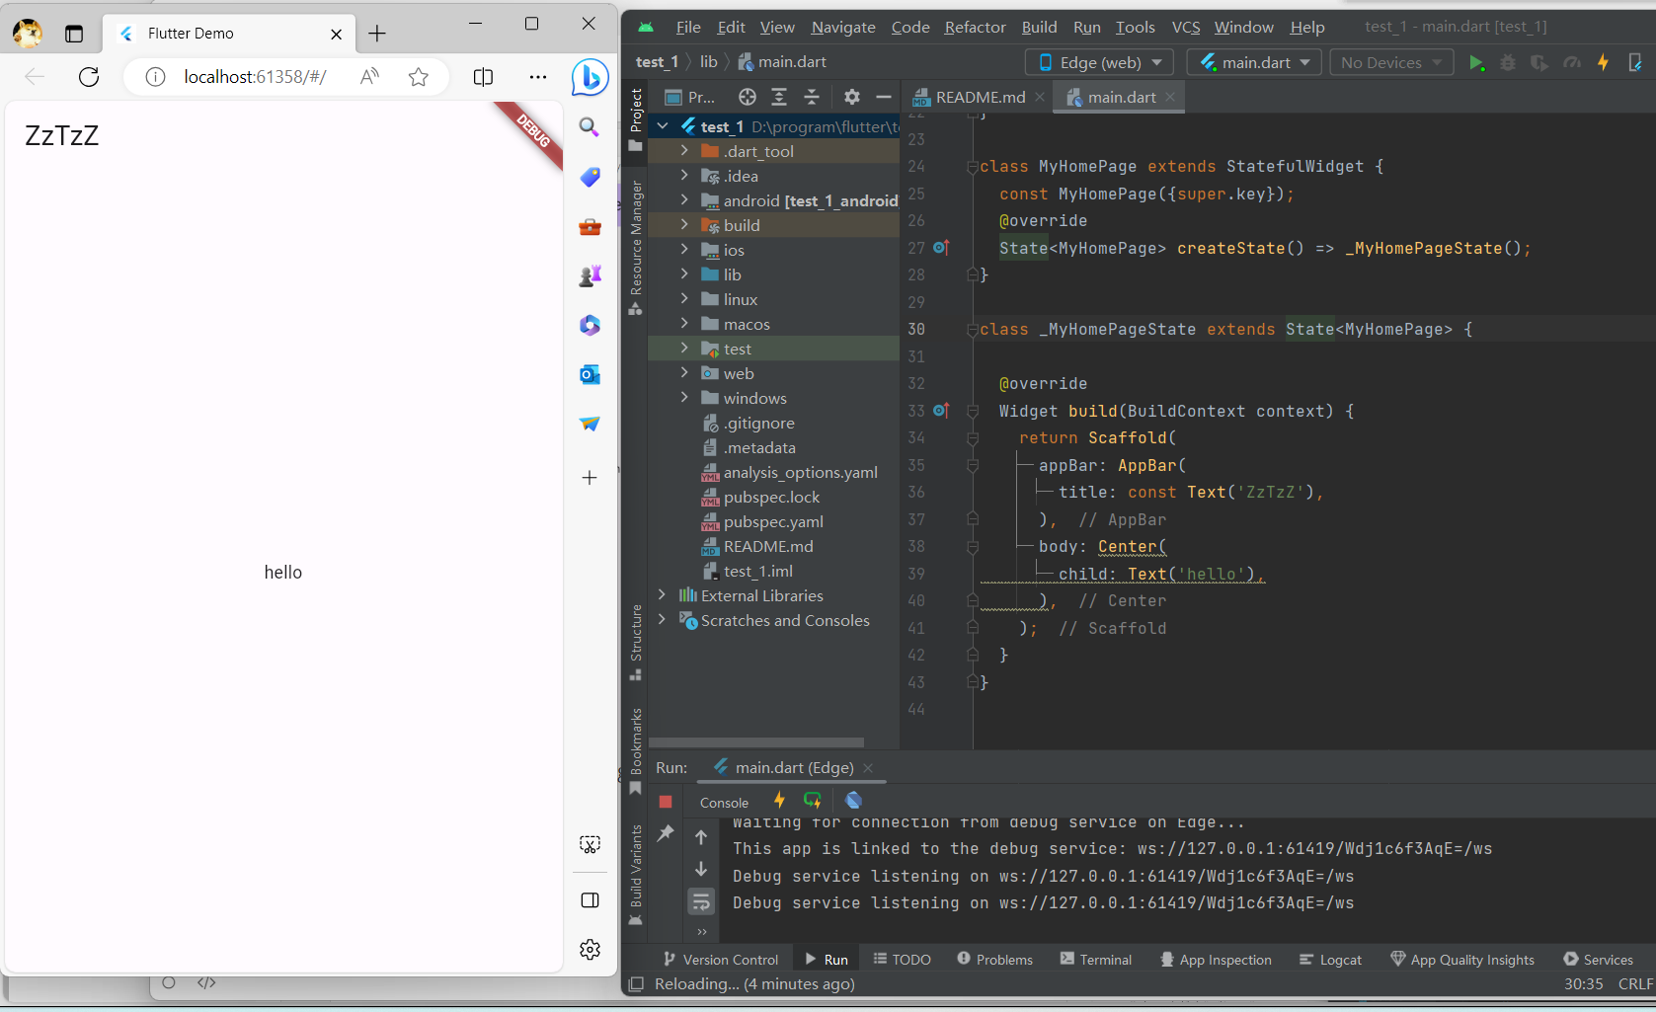
Task: Refresh the localhost page in Edge
Action: point(89,77)
